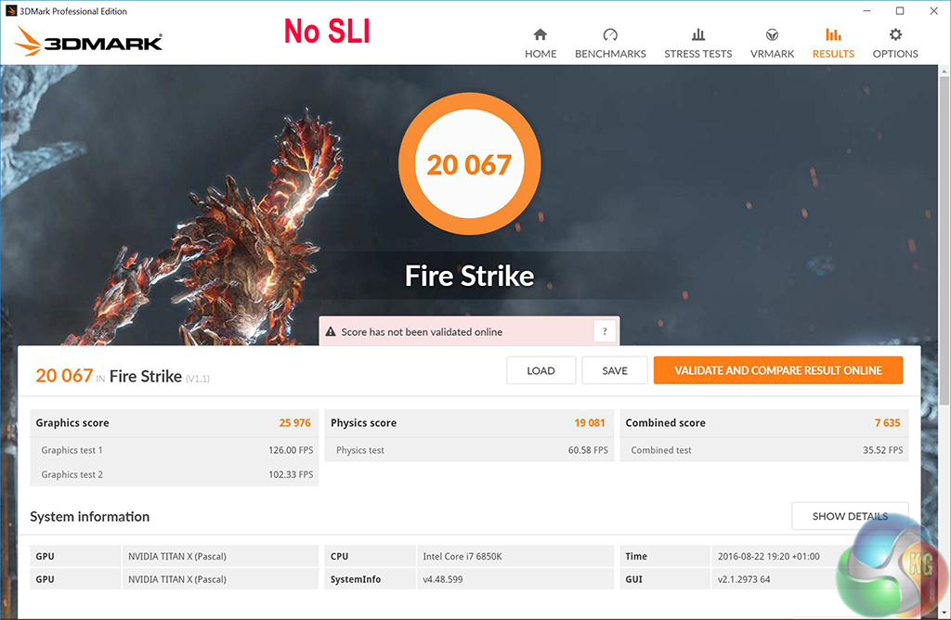This screenshot has height=620, width=951.
Task: Maximize the 3DMark window
Action: 900,11
